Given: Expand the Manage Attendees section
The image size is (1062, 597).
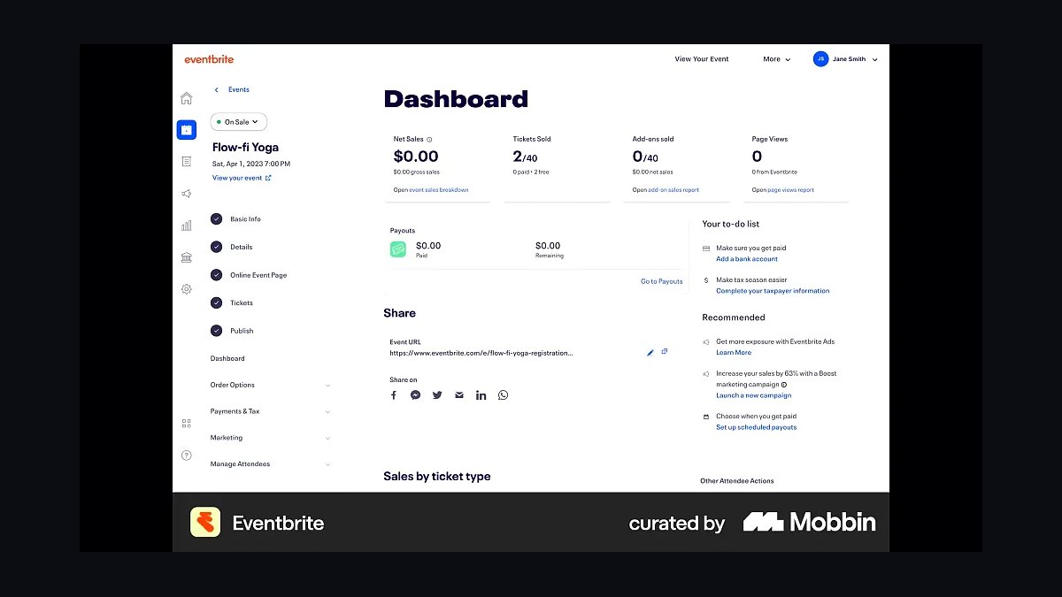Looking at the screenshot, I should pyautogui.click(x=270, y=464).
